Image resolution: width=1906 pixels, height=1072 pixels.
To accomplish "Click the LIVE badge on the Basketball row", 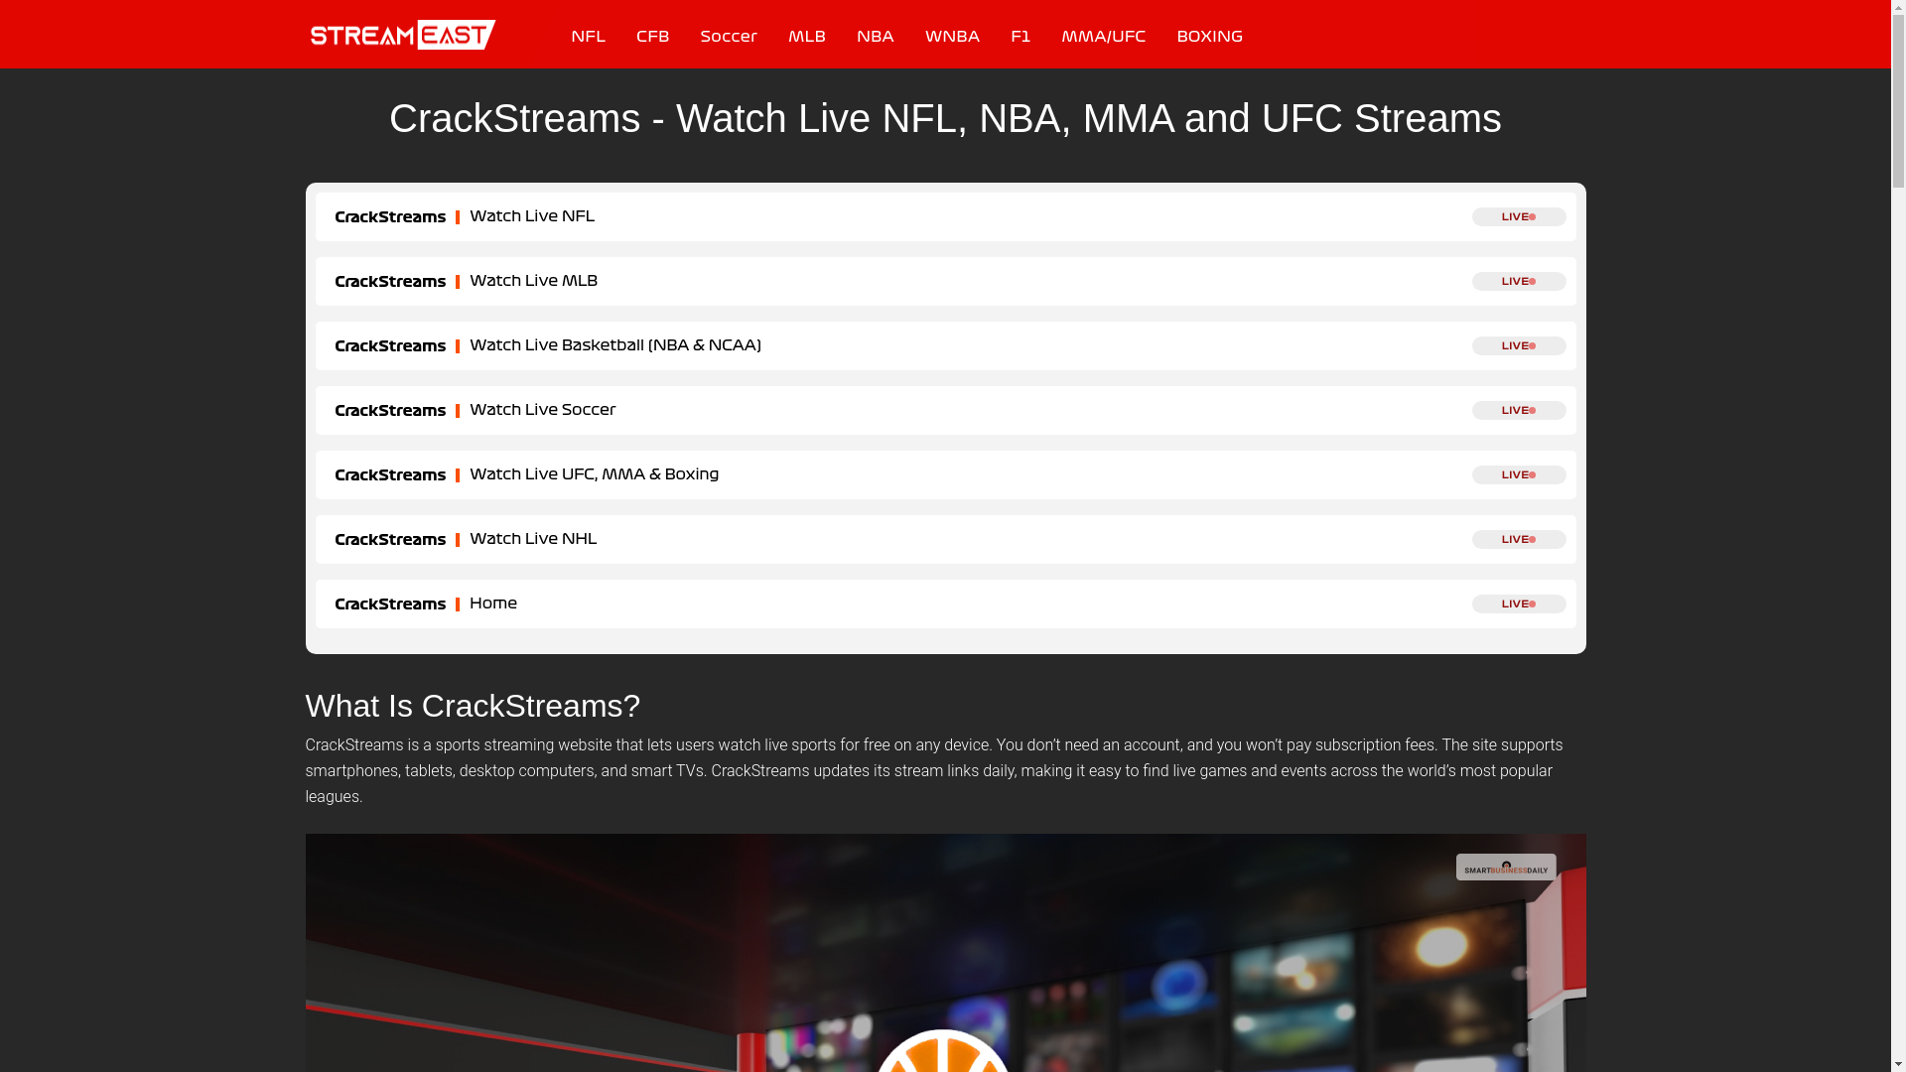I will click(x=1519, y=345).
